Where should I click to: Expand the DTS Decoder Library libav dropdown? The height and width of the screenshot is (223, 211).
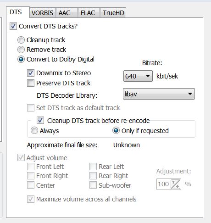point(159,94)
